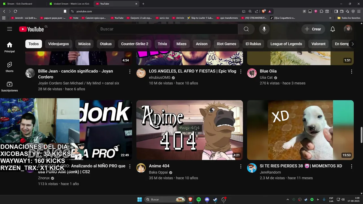
Task: Open options for Billie Jean video
Action: point(130,71)
